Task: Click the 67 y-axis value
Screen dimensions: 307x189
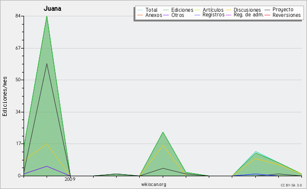Action: (18, 48)
